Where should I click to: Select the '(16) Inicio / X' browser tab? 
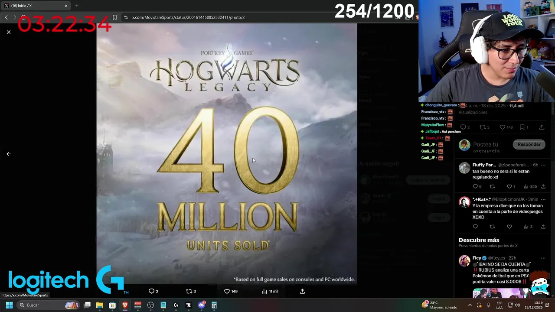click(36, 6)
